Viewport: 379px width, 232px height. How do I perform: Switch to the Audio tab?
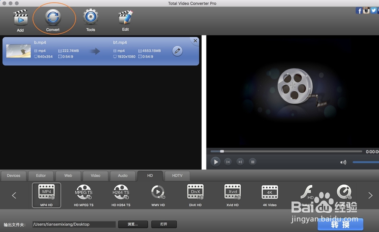pyautogui.click(x=123, y=176)
